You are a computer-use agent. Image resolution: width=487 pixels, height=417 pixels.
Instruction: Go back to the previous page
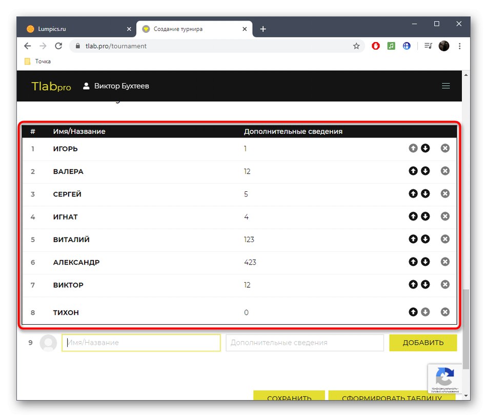(28, 46)
